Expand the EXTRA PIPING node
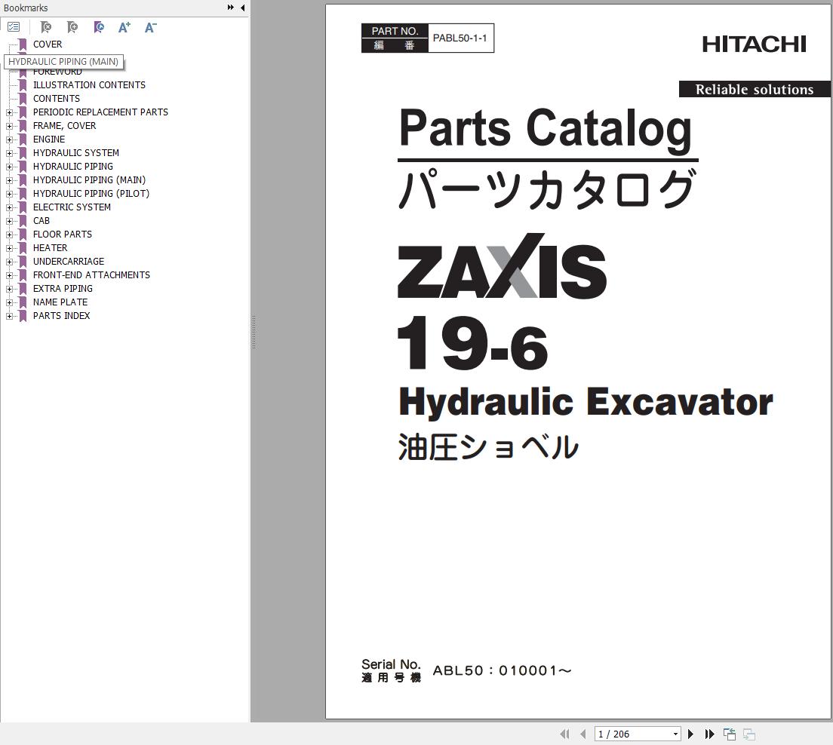The height and width of the screenshot is (745, 833). tap(9, 289)
